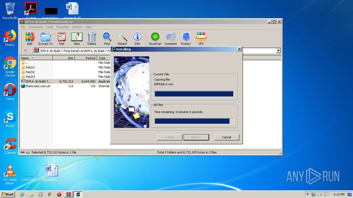Viewport: 353px width, 198px height.
Task: Open Google Chrome desktop shortcut
Action: [10, 67]
